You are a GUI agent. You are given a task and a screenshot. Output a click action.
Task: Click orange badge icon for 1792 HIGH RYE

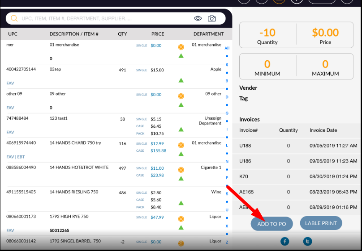[x=181, y=219]
